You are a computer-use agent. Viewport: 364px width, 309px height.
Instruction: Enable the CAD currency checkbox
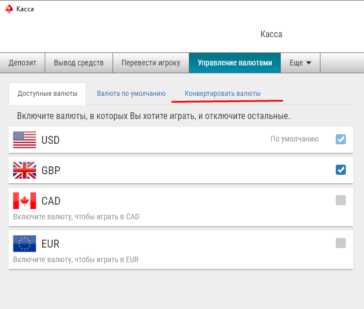tap(341, 200)
